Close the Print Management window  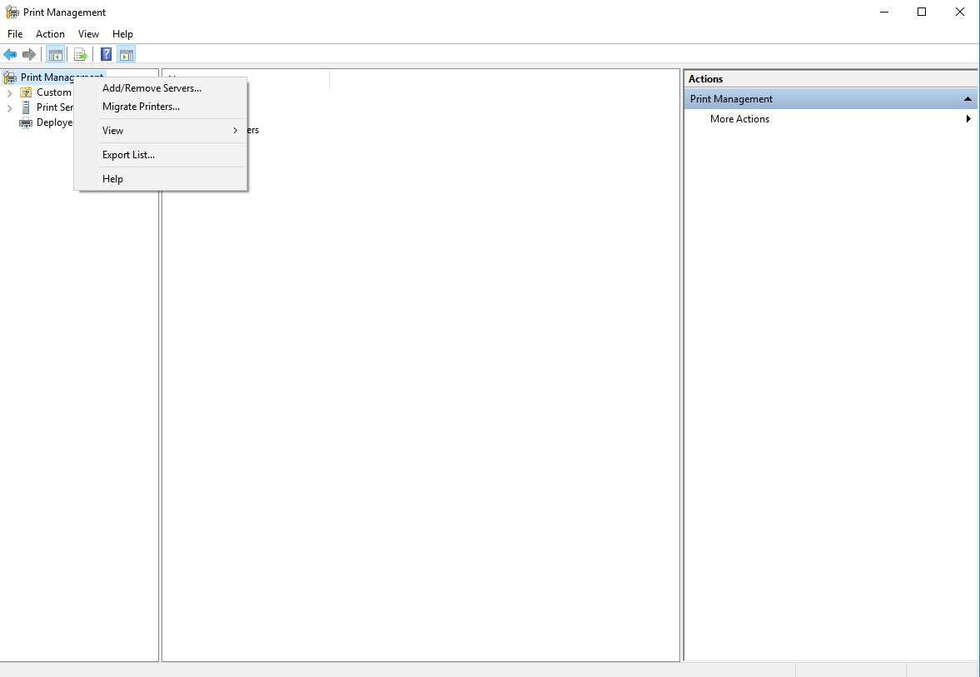point(960,12)
